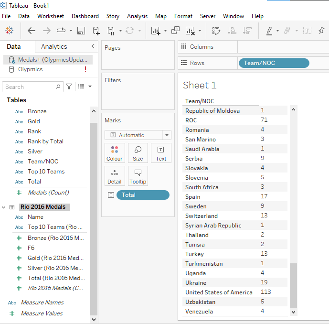Viewport: 329px width, 324px height.
Task: Click the Tables list scroll up arrow
Action: pos(94,111)
